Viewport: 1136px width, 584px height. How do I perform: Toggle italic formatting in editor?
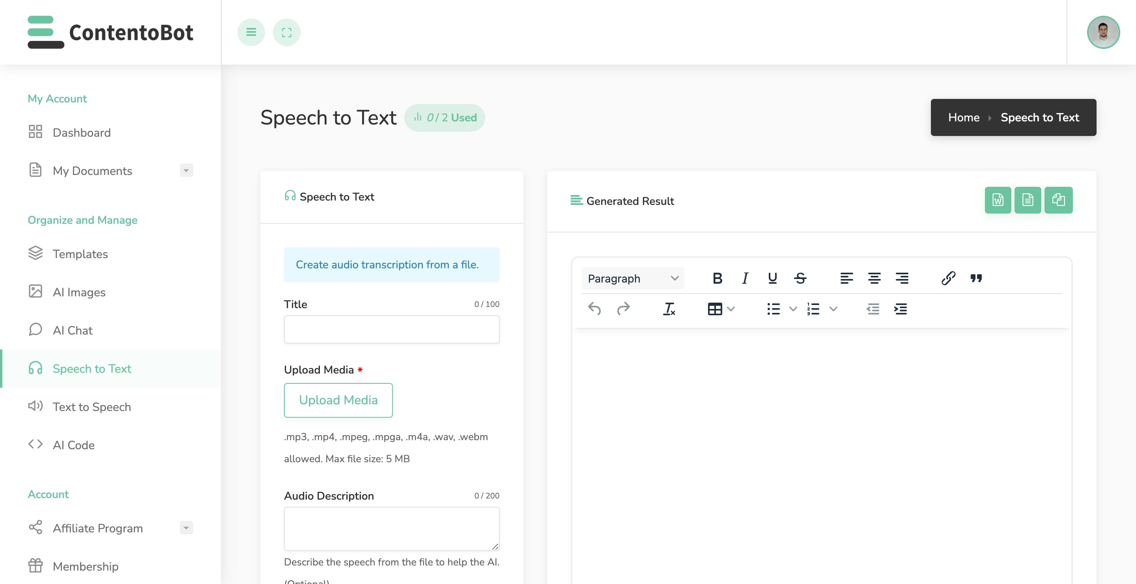[x=745, y=278]
